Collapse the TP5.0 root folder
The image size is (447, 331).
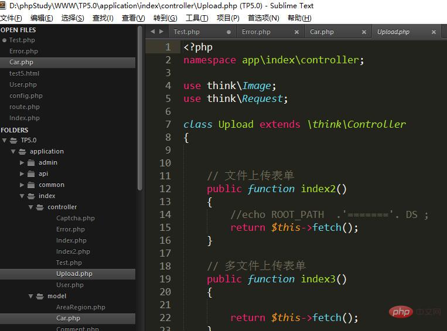tap(5, 141)
